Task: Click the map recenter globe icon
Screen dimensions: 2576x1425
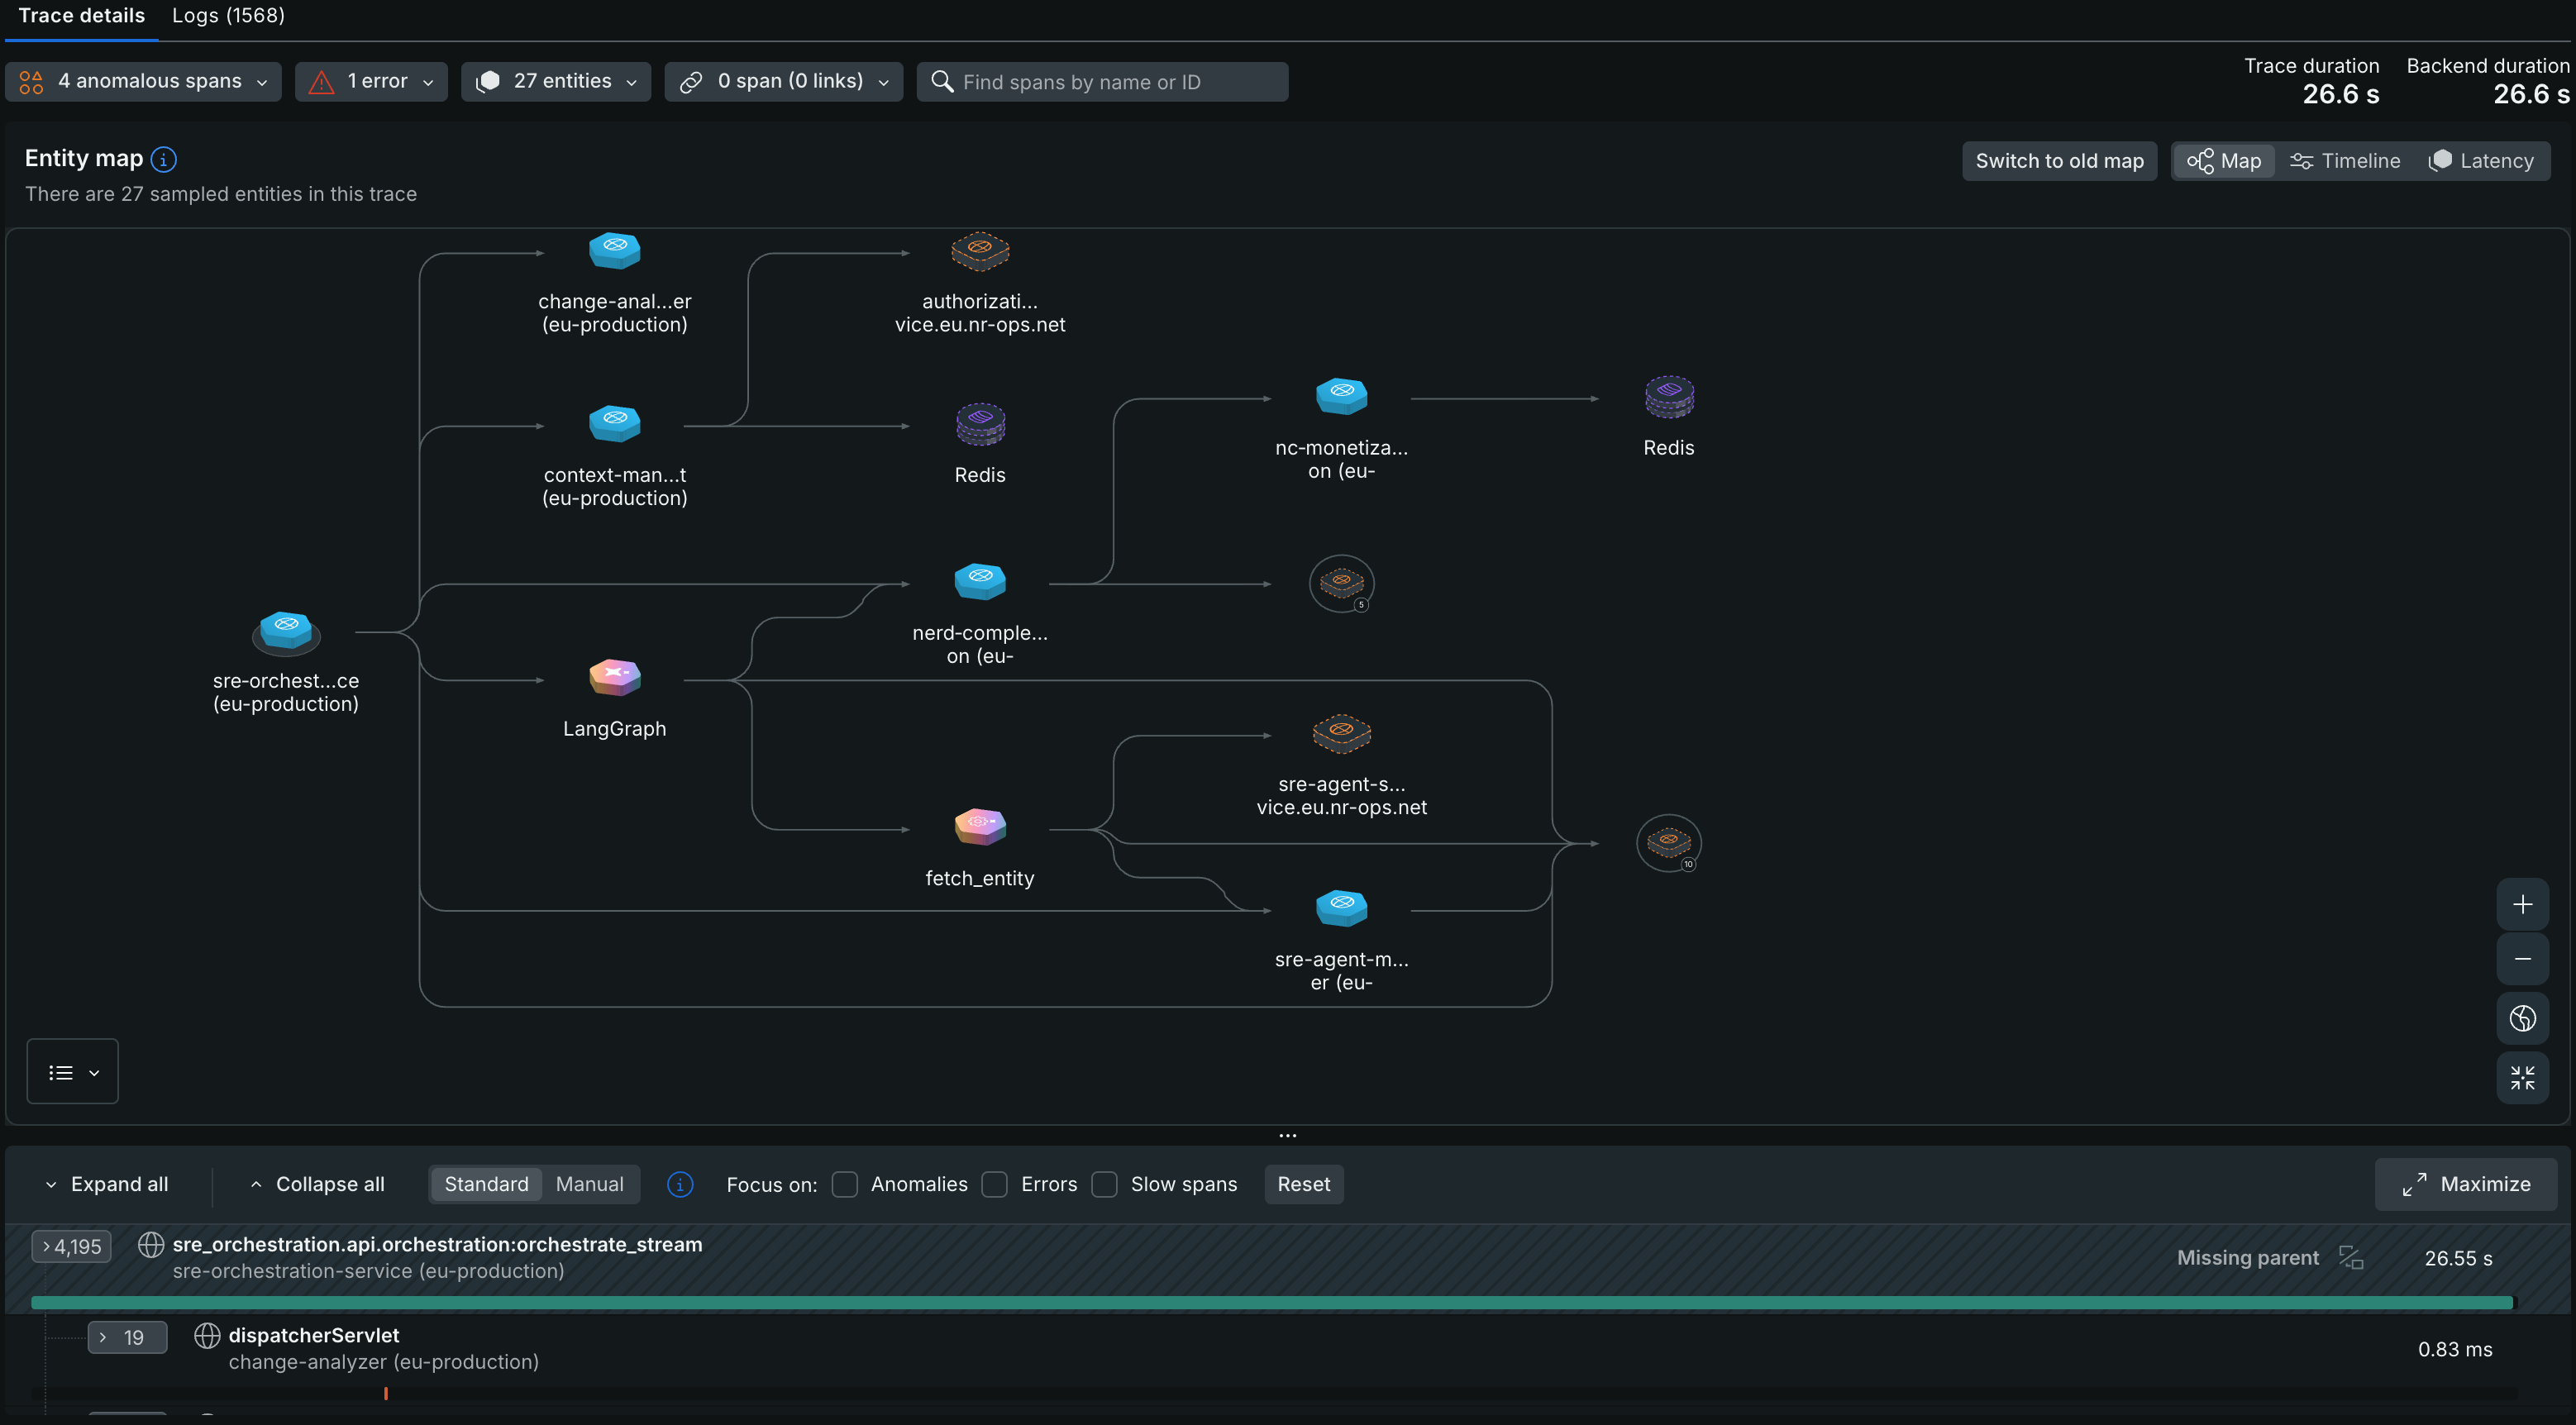Action: 2522,1018
